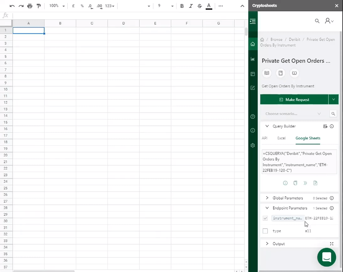Collapse the Endpoint Parameters section
Image resolution: width=343 pixels, height=272 pixels.
tap(267, 208)
